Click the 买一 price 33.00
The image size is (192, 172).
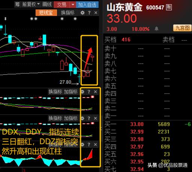point(137,124)
